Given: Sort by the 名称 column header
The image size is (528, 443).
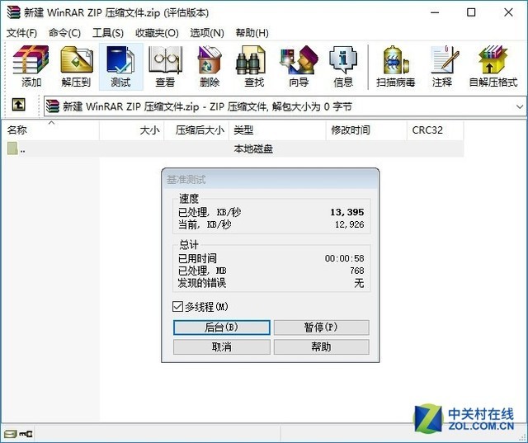Looking at the screenshot, I should [x=50, y=130].
